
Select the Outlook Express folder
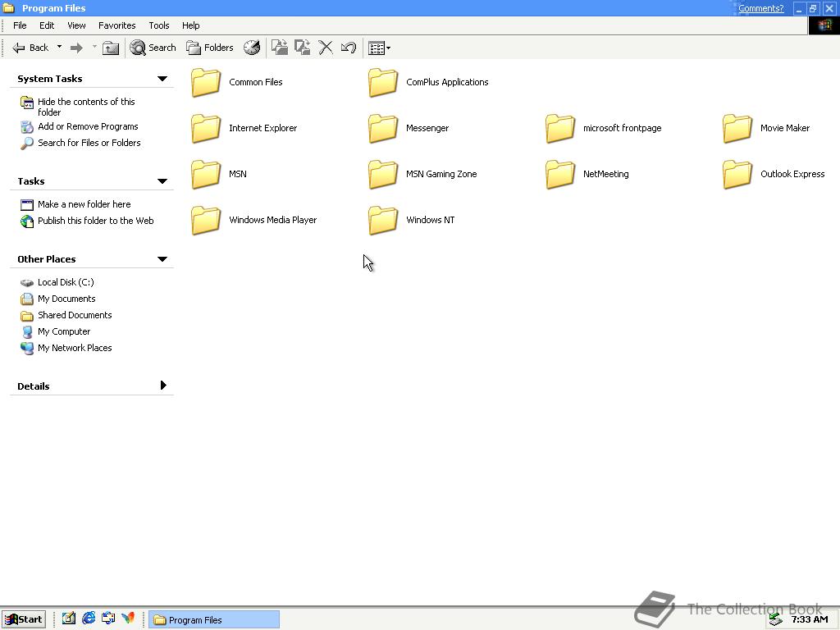[774, 175]
